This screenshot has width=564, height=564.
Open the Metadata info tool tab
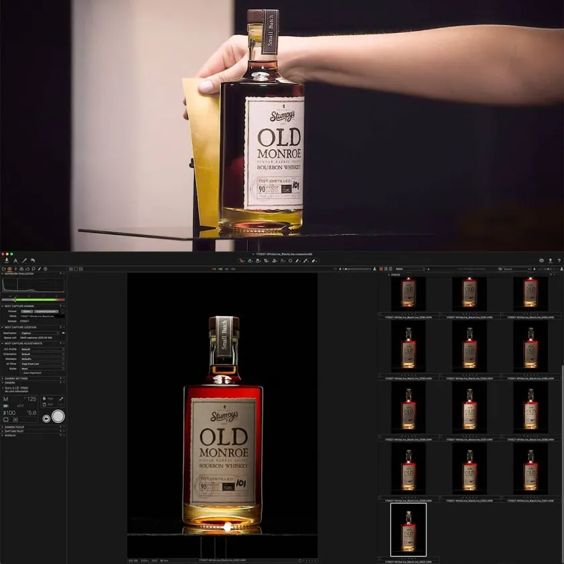pyautogui.click(x=45, y=269)
